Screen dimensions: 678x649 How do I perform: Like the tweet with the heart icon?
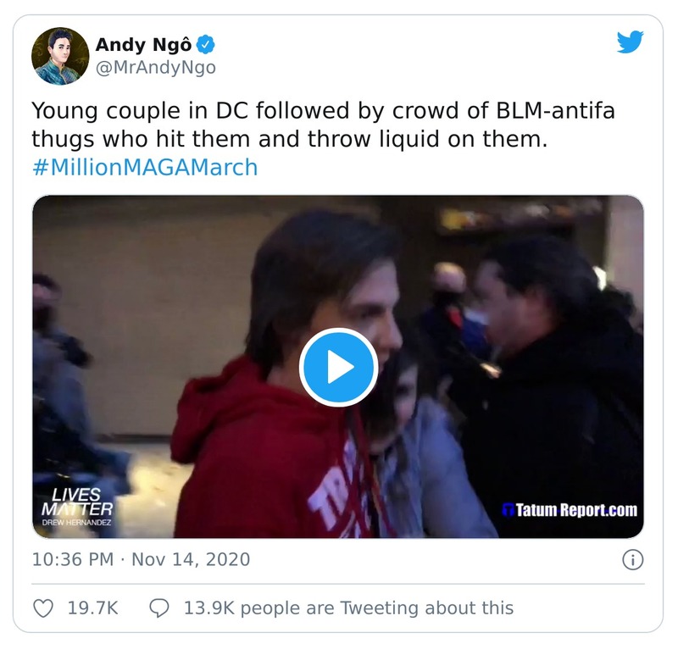tap(43, 607)
